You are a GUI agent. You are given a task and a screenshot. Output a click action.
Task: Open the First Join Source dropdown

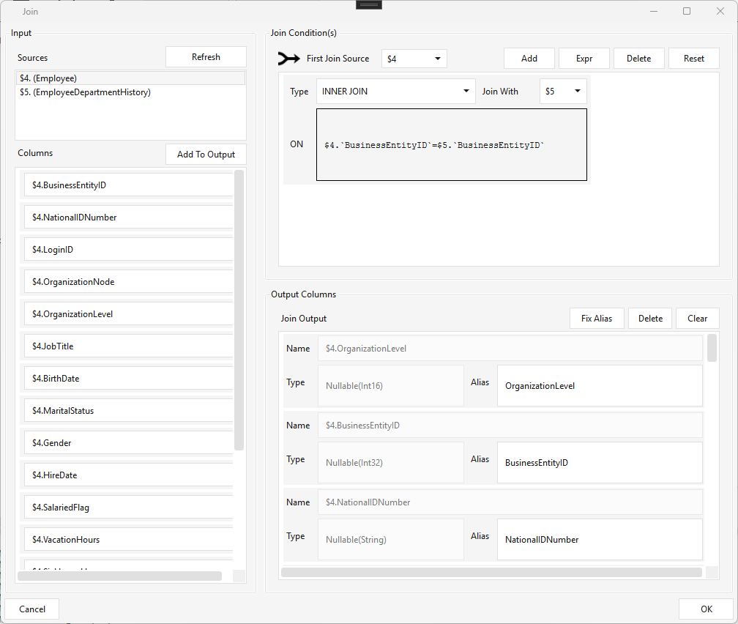coord(414,59)
